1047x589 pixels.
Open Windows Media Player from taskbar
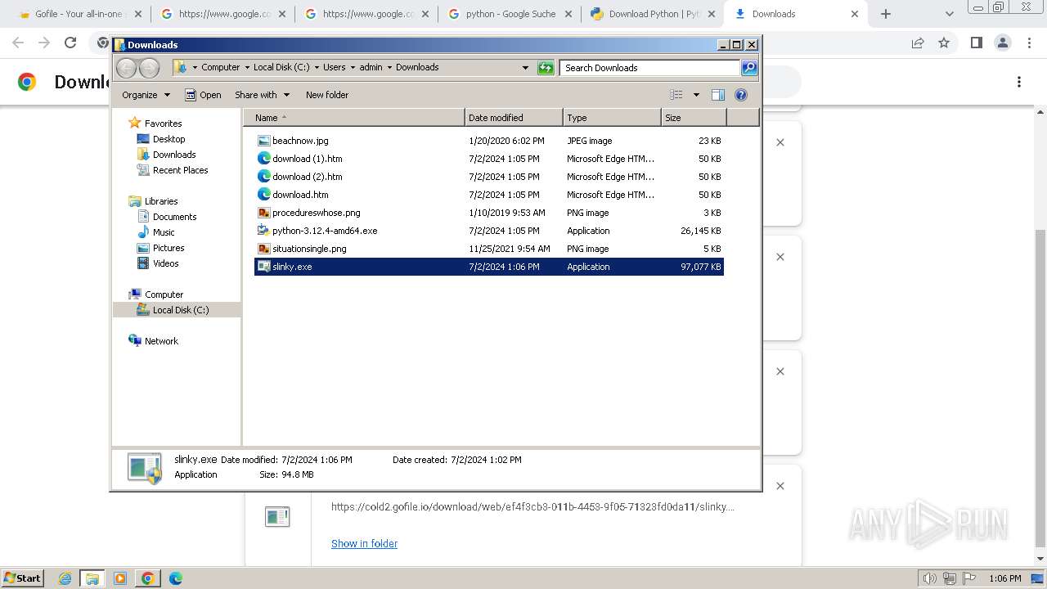[x=120, y=578]
